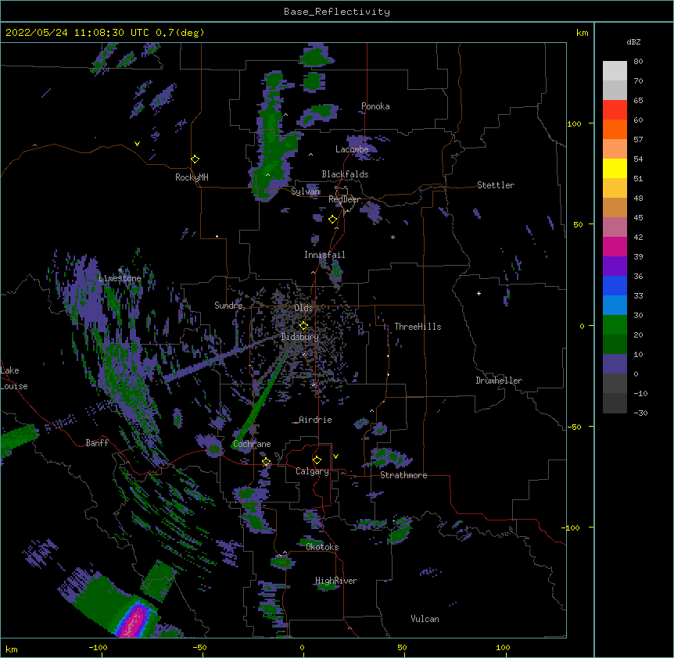Click the dBZ legend heading

pyautogui.click(x=633, y=42)
